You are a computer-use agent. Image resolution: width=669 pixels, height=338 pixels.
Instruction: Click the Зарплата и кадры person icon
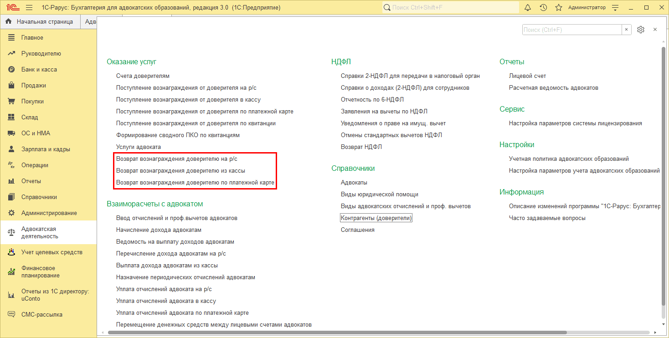tap(12, 149)
